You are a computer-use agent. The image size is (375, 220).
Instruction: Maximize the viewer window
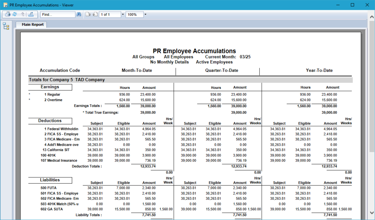pos(352,5)
